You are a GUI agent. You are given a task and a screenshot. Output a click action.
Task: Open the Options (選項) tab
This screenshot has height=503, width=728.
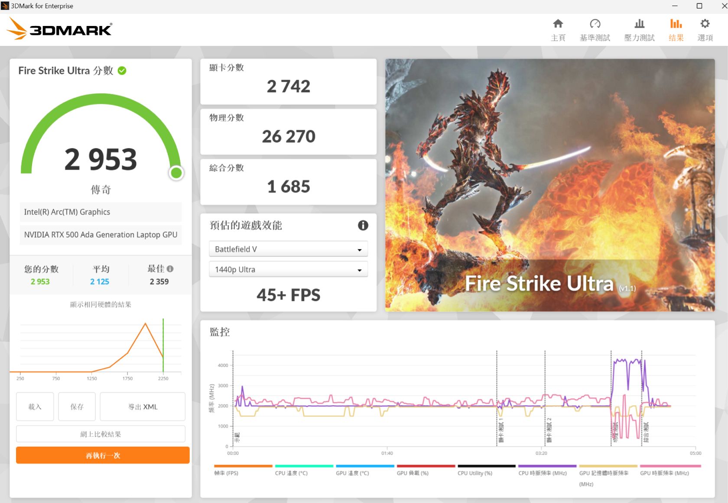[x=705, y=30]
